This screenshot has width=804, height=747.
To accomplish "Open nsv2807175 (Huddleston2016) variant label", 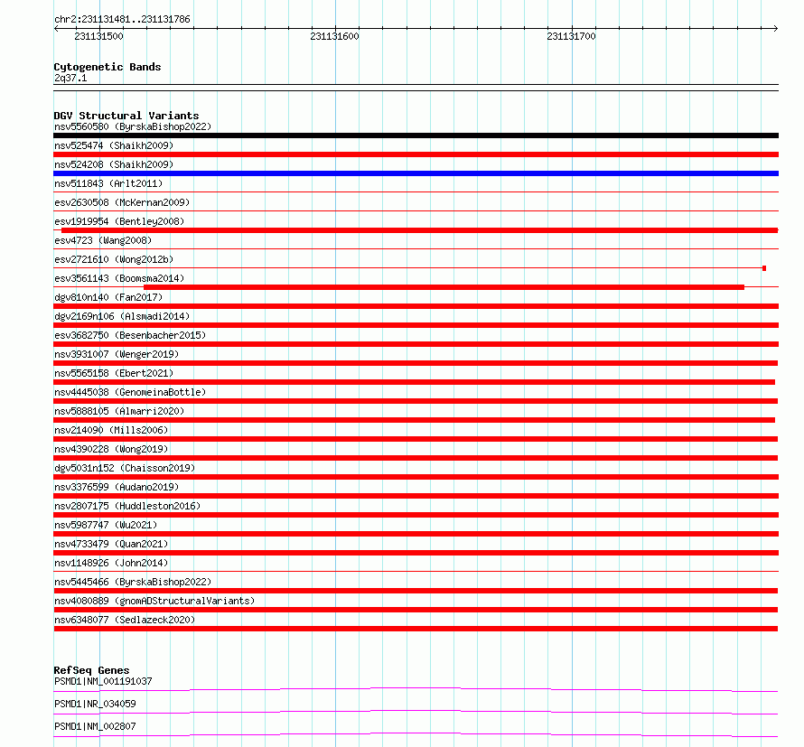I will point(127,506).
